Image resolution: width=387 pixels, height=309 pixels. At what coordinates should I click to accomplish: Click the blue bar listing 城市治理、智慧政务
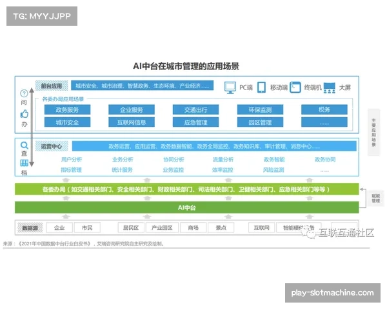click(x=142, y=86)
